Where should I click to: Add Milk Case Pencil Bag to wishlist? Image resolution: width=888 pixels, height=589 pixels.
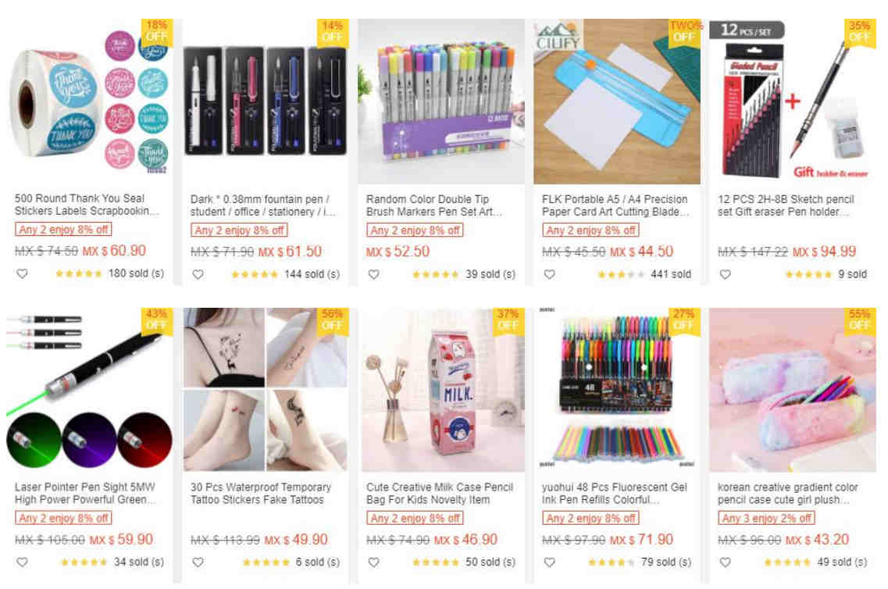click(374, 562)
